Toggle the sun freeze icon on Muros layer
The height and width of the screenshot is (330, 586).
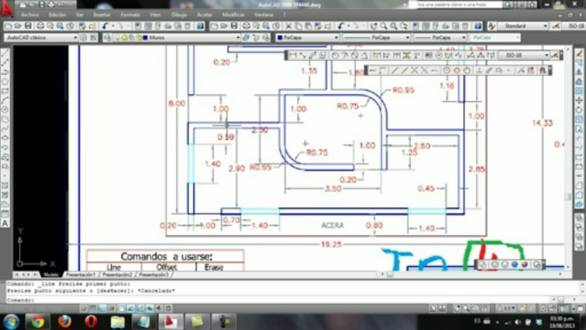[125, 38]
